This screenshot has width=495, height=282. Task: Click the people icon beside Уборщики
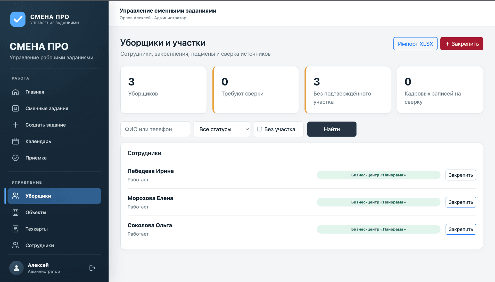click(15, 196)
